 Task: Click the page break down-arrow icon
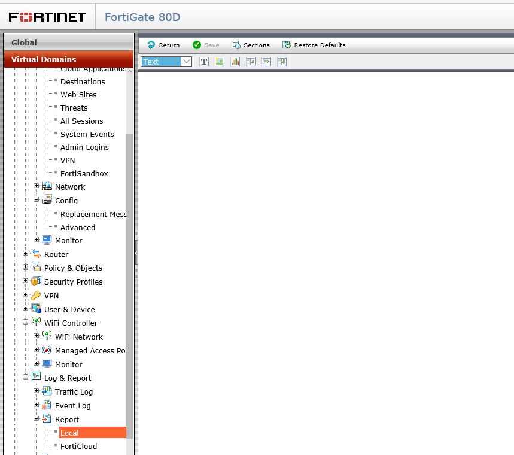pyautogui.click(x=282, y=62)
